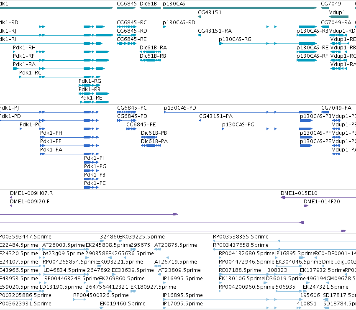
Task: Click protein p130CAS-PD label
Action: [180, 108]
